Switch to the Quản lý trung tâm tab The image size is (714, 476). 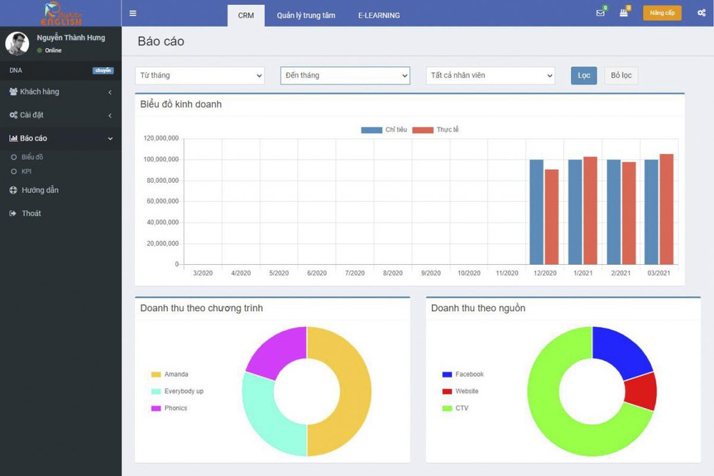point(306,16)
